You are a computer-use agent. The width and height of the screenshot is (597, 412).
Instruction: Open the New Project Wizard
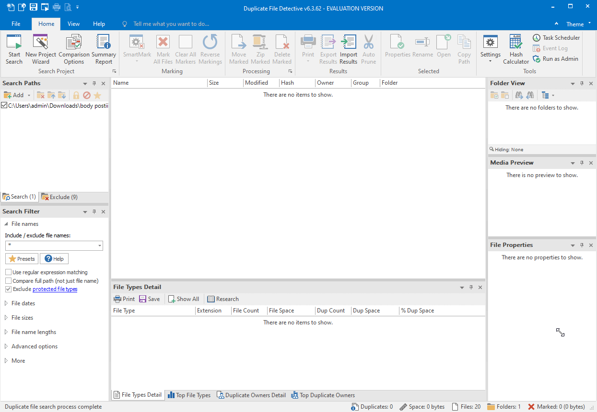(x=40, y=48)
